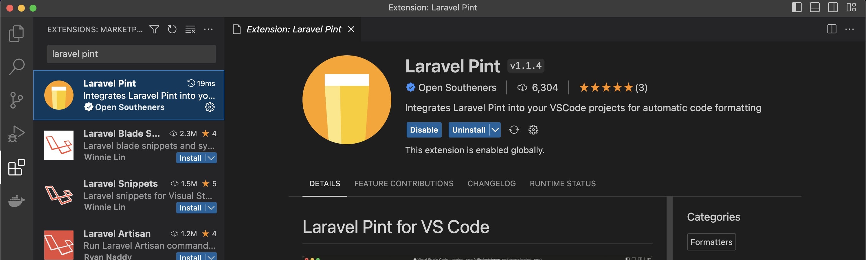Toggle the bottom panel
Image resolution: width=866 pixels, height=260 pixels.
[815, 8]
